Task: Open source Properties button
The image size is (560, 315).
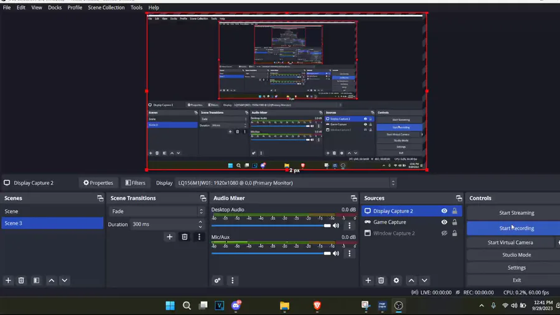Action: pos(98,183)
